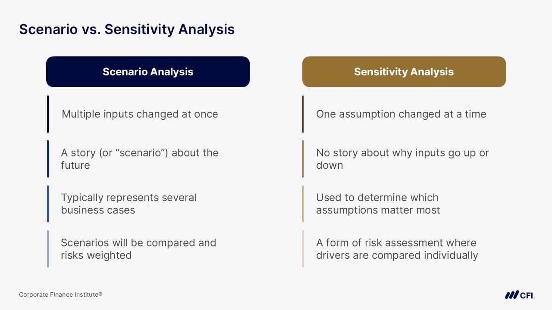The height and width of the screenshot is (310, 552).
Task: Click Scenarios will be compared and risks weighted
Action: [138, 249]
